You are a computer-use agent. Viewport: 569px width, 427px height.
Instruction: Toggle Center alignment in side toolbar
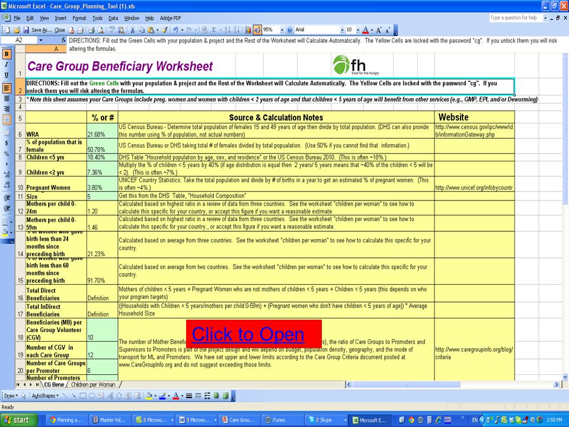6,98
